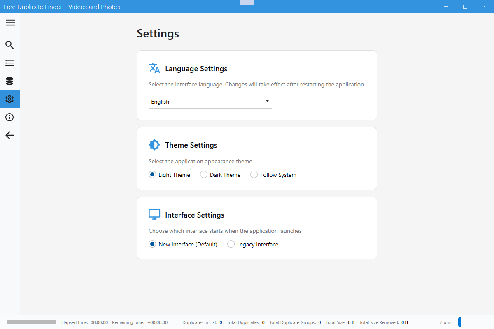Screen dimensions: 494x329
Task: Open the English language dropdown
Action: click(x=210, y=101)
